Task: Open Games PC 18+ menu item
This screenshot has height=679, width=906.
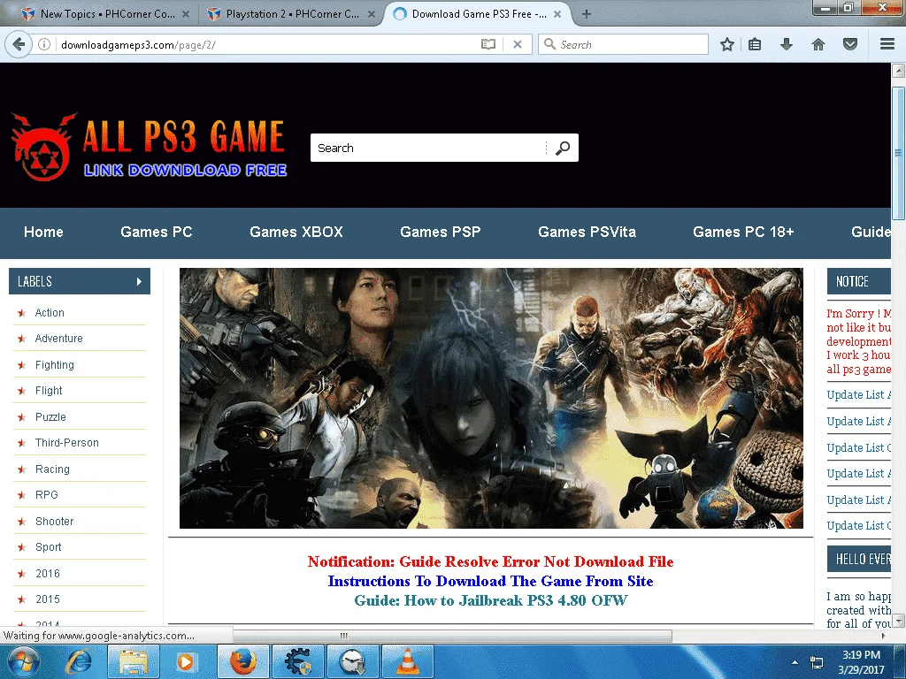Action: tap(743, 233)
